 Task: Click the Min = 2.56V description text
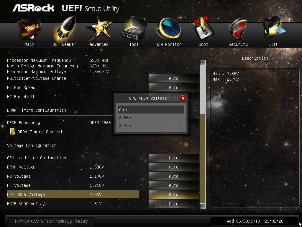[226, 74]
